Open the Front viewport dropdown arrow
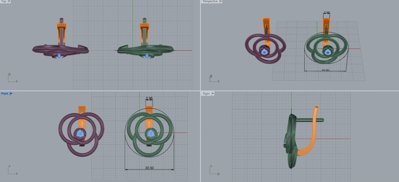The image size is (399, 182). [x=11, y=94]
